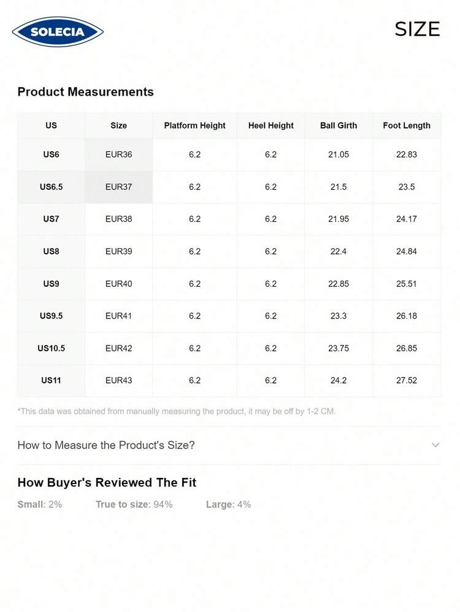Select the US10.5 size row label
Screen dimensions: 460x612
[x=51, y=348]
